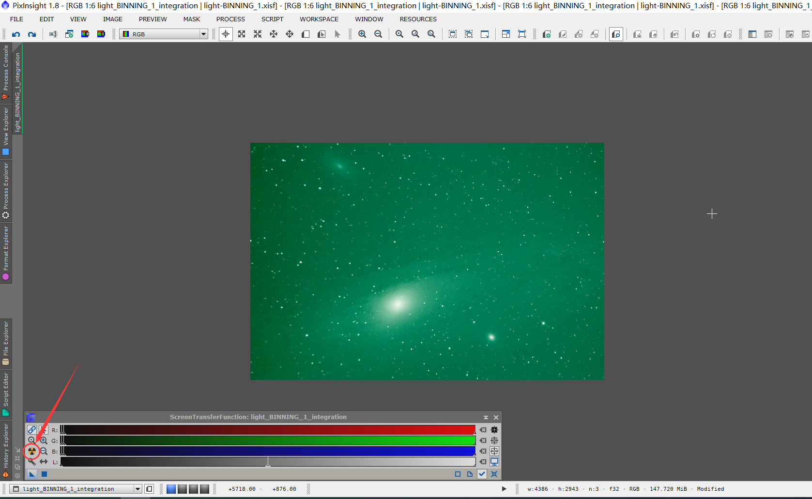Click black point readout icon in STF

point(494,430)
